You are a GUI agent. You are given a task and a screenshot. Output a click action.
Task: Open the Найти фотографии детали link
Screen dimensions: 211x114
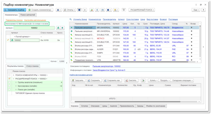81,75
